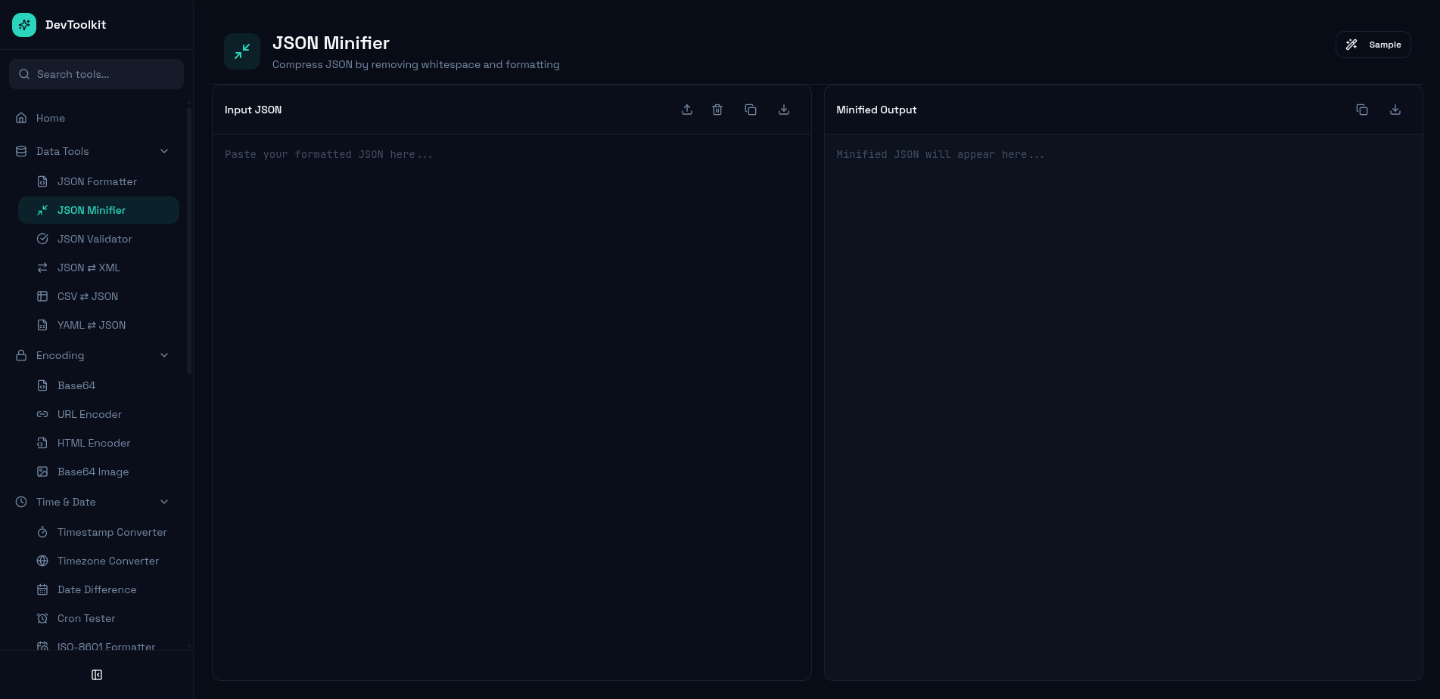
Task: Click the DevToolkit sparkle logo icon
Action: [24, 24]
